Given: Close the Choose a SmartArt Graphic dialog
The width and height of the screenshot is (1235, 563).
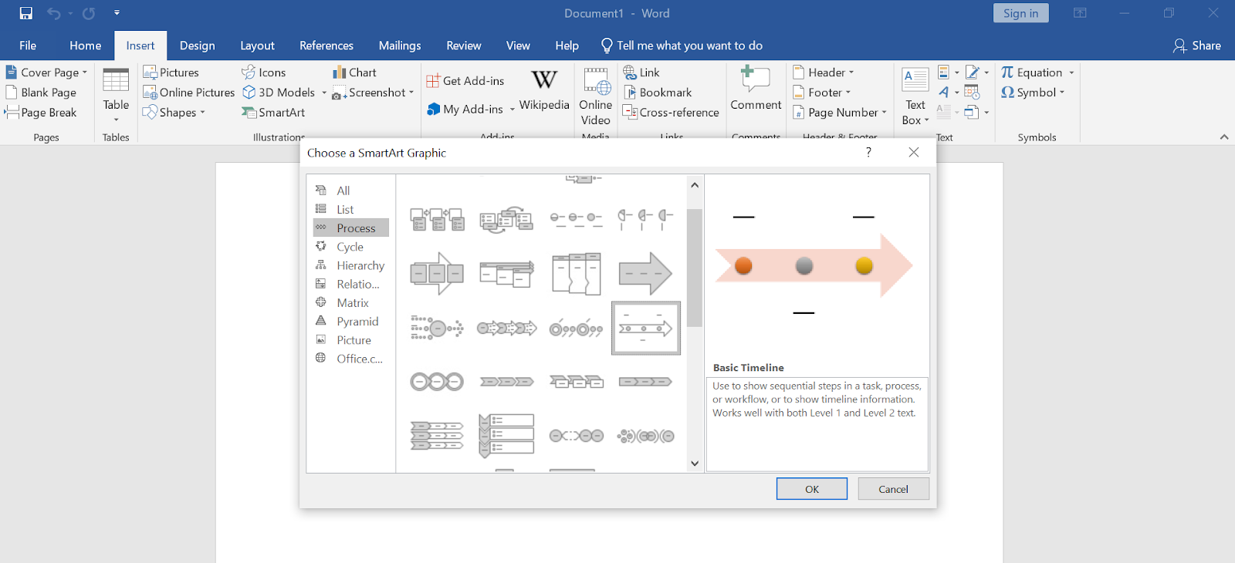Looking at the screenshot, I should (914, 153).
